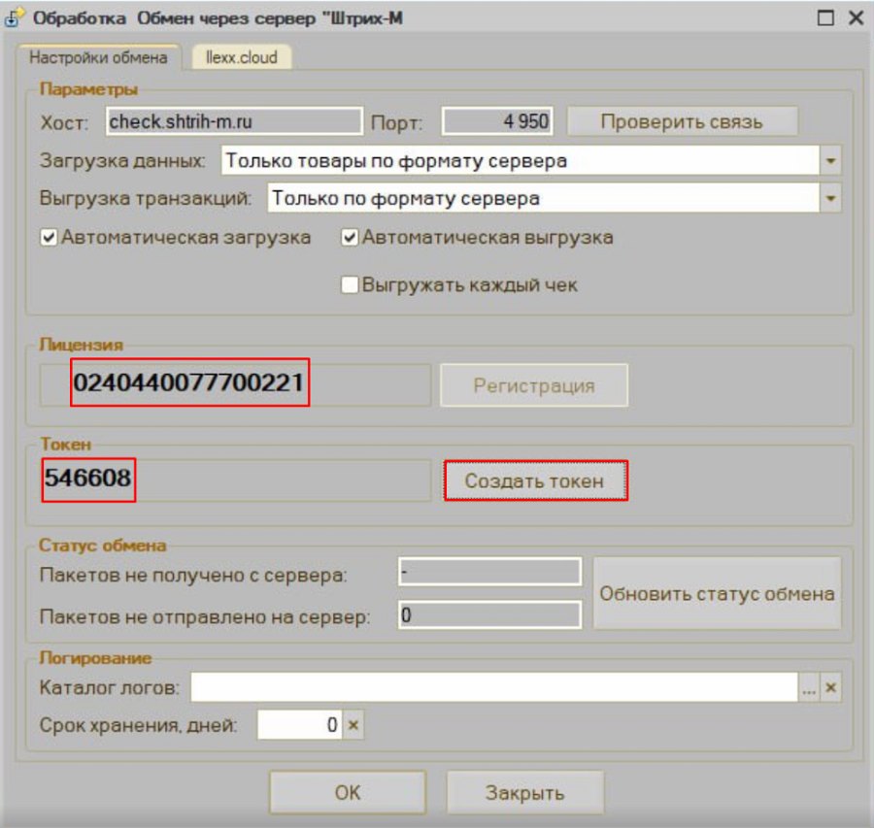The width and height of the screenshot is (874, 828).
Task: Click the processing icon in the title bar
Action: click(x=14, y=17)
